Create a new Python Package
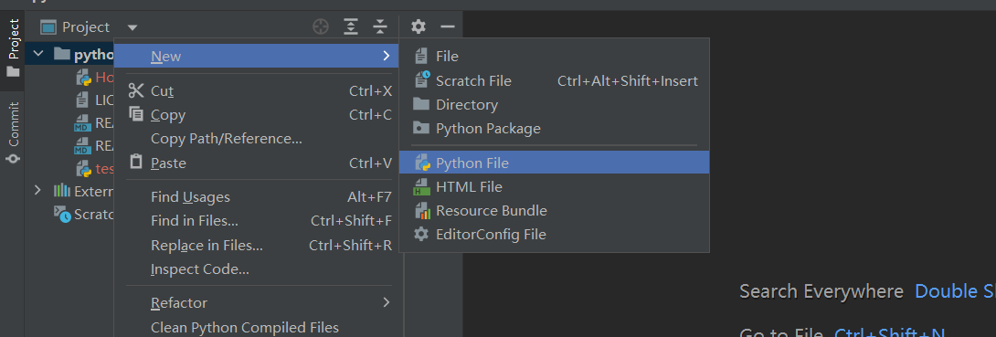Viewport: 996px width, 337px height. [x=554, y=128]
